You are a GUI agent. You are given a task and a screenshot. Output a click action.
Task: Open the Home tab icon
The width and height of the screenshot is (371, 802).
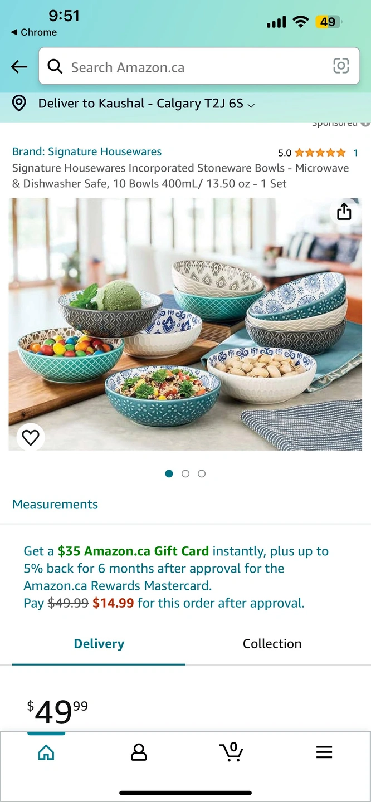46,753
